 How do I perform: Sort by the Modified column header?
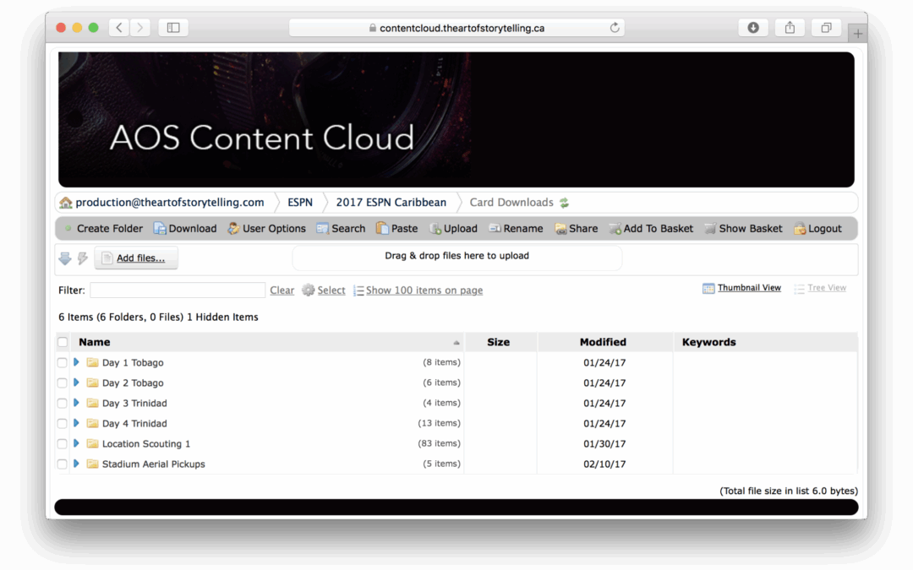point(603,342)
